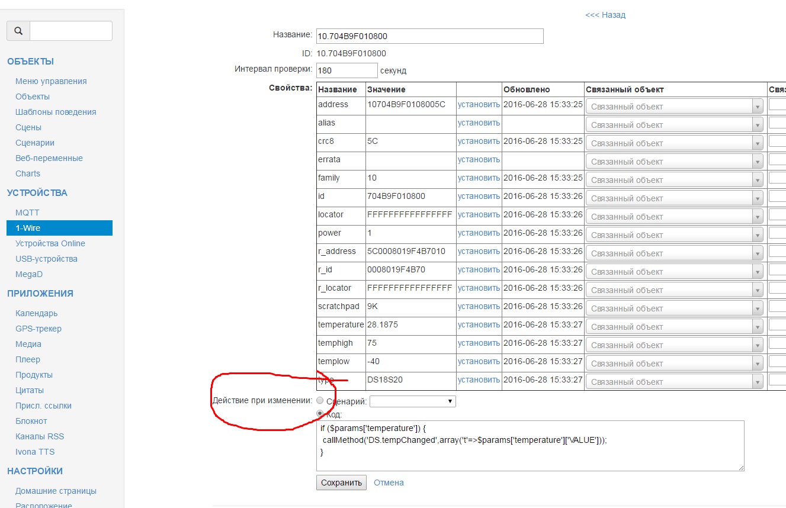
Task: Open GPS-трекер in the sidebar
Action: click(x=39, y=329)
